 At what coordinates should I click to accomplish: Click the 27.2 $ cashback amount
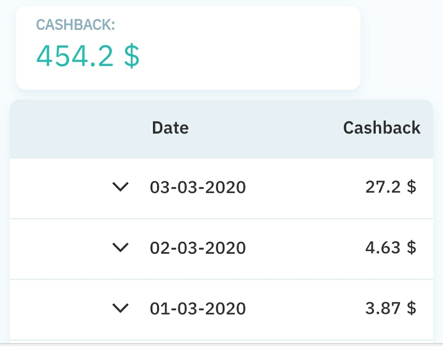[x=391, y=187]
